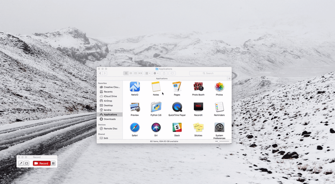Image resolution: width=335 pixels, height=184 pixels.
Task: Select the Siri app icon
Action: [156, 127]
